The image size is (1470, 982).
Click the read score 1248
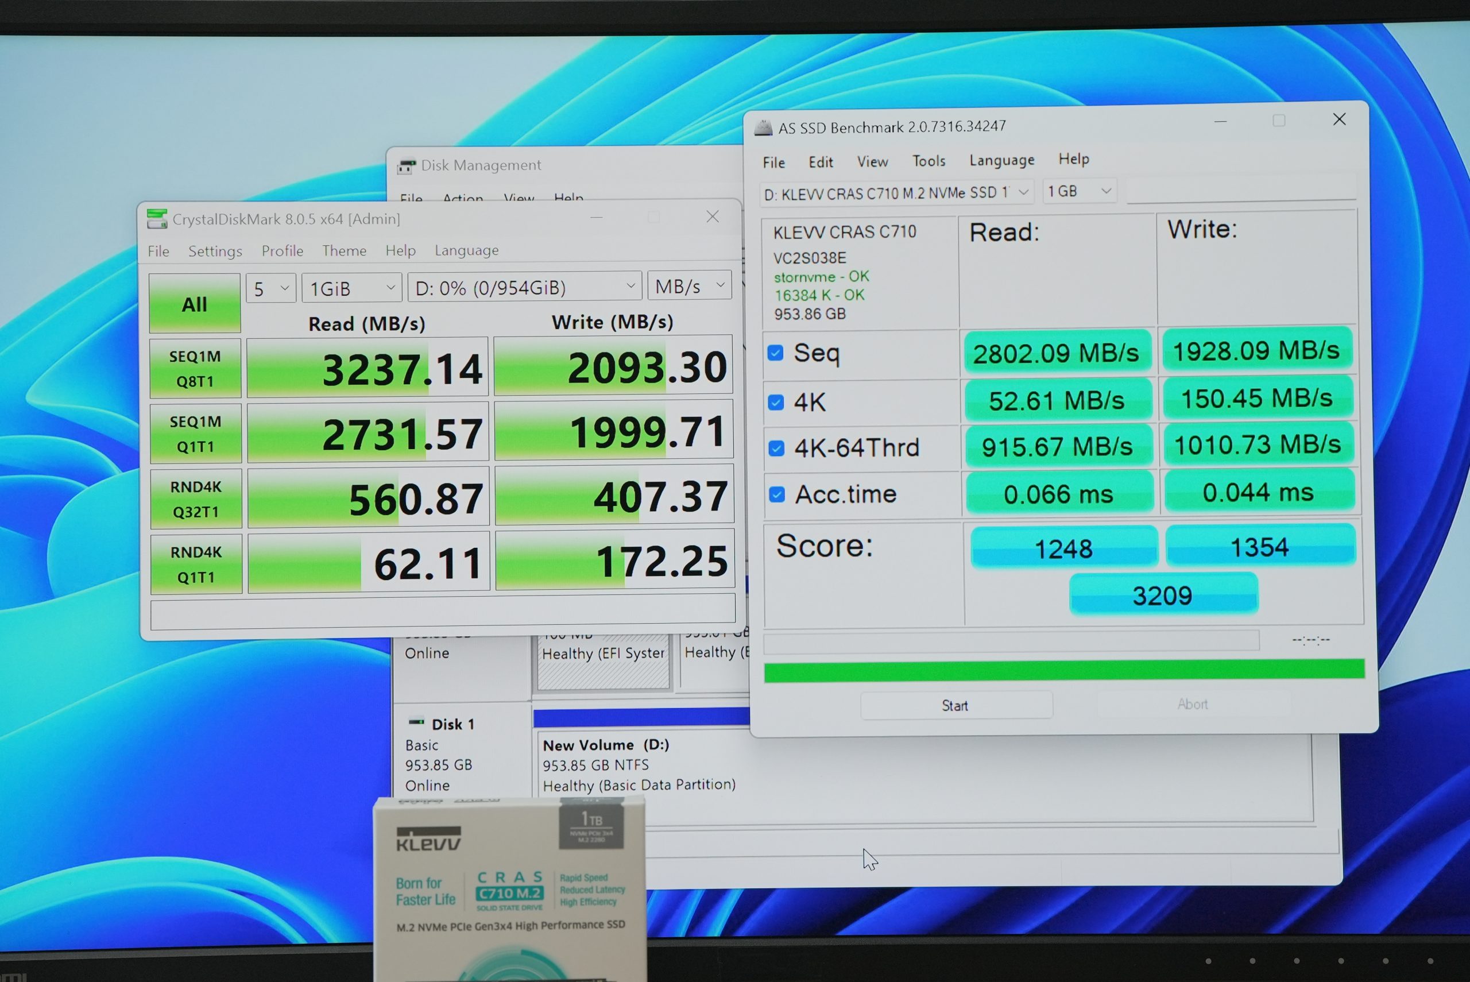click(1063, 548)
